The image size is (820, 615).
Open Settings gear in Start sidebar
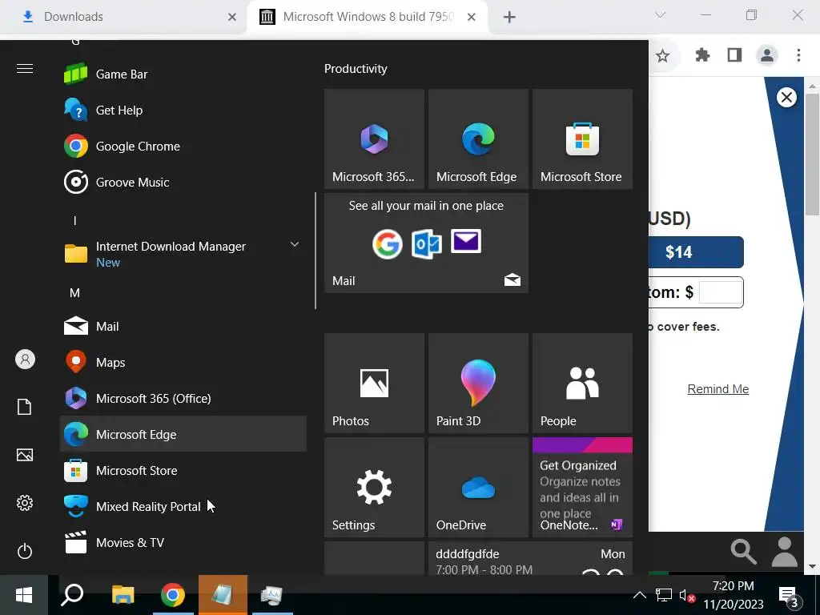click(x=25, y=503)
